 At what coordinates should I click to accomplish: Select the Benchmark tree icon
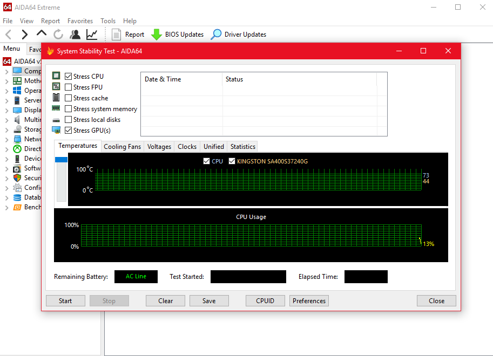17,207
